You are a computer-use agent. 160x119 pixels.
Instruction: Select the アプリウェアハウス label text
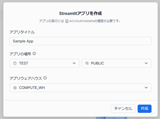coord(26,78)
